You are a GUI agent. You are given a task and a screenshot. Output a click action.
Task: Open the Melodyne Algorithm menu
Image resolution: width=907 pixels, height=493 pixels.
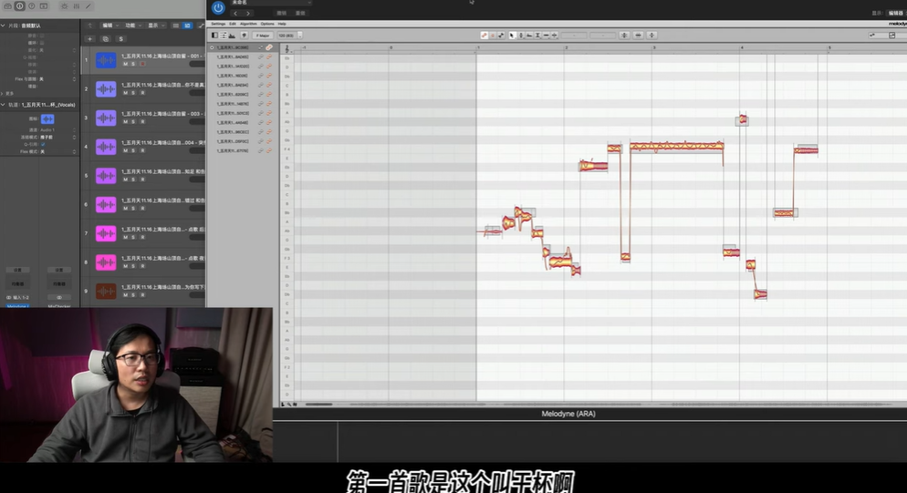(x=248, y=24)
